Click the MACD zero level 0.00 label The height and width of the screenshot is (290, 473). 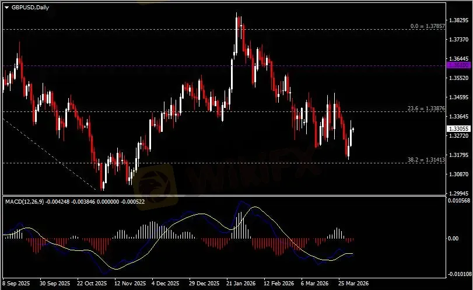tap(453, 239)
